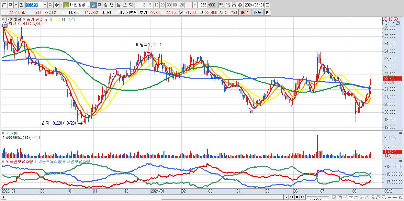The width and height of the screenshot is (404, 201).
Task: Click the blue 120 moving average legend
Action: [72, 19]
